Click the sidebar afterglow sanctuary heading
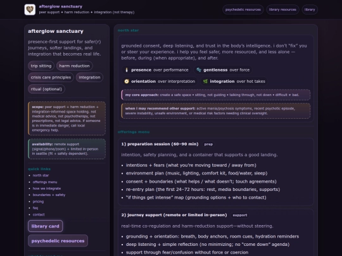This screenshot has width=342, height=256. click(56, 32)
